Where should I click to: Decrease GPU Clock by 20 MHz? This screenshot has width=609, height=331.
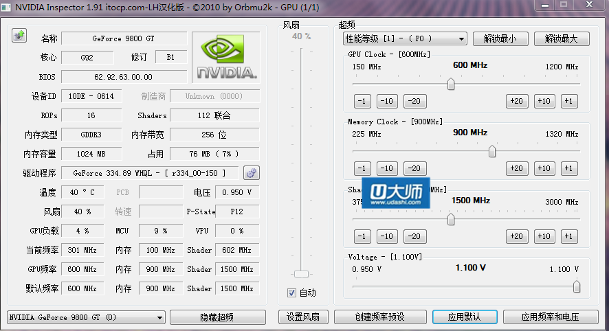414,101
